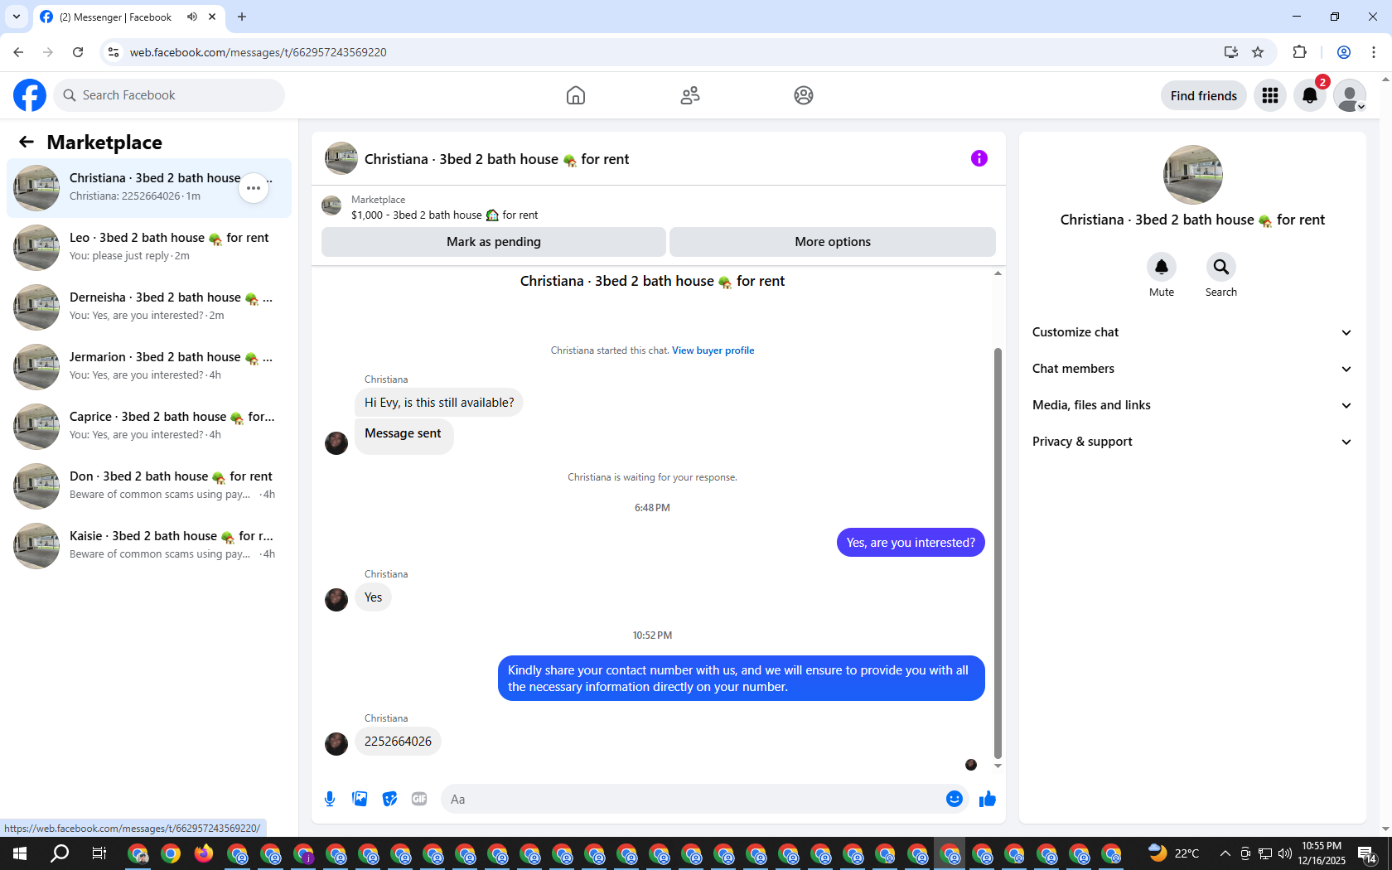1392x870 pixels.
Task: Open Don conversation in list
Action: pyautogui.click(x=149, y=486)
